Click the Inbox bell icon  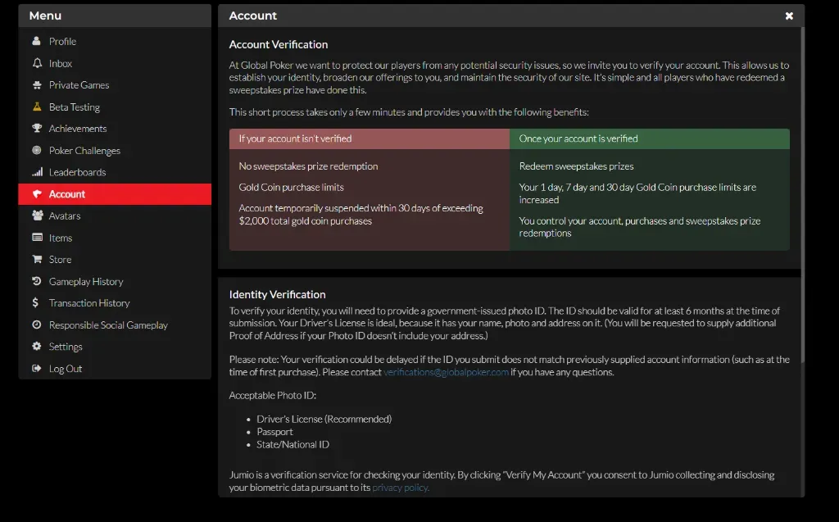pyautogui.click(x=36, y=63)
